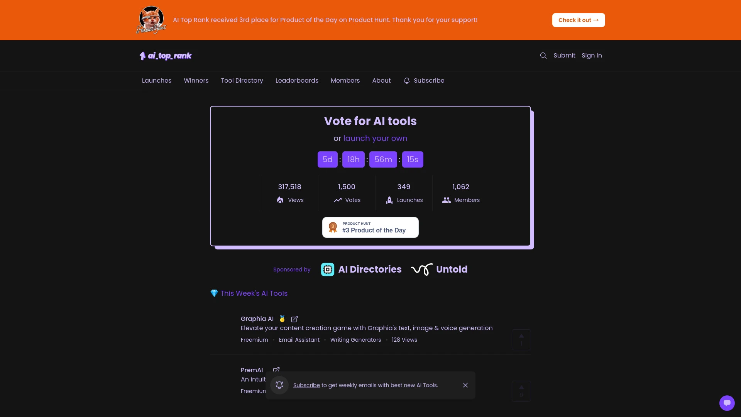Open the Launches navigation menu item
The width and height of the screenshot is (741, 417).
coord(156,80)
